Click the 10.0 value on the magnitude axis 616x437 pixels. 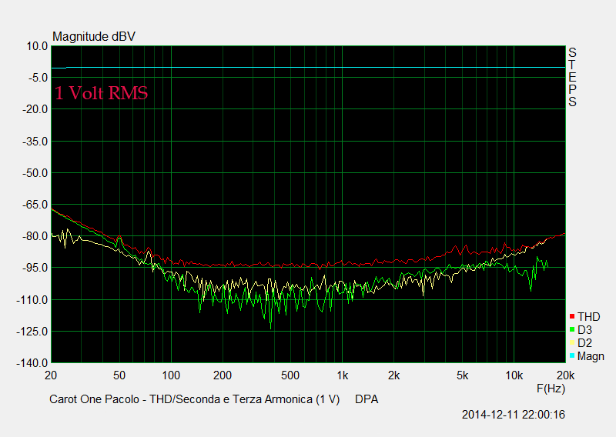35,46
